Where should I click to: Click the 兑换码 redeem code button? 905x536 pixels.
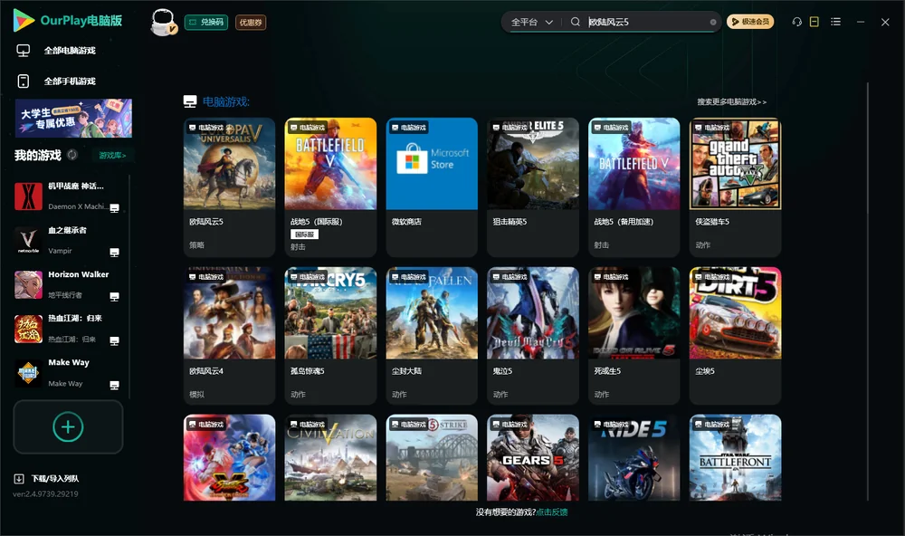pyautogui.click(x=206, y=22)
